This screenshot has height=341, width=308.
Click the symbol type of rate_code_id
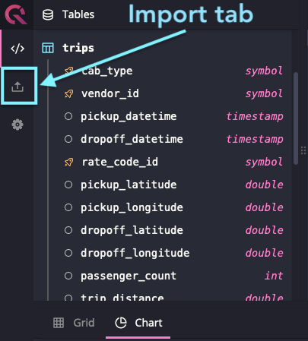264,162
